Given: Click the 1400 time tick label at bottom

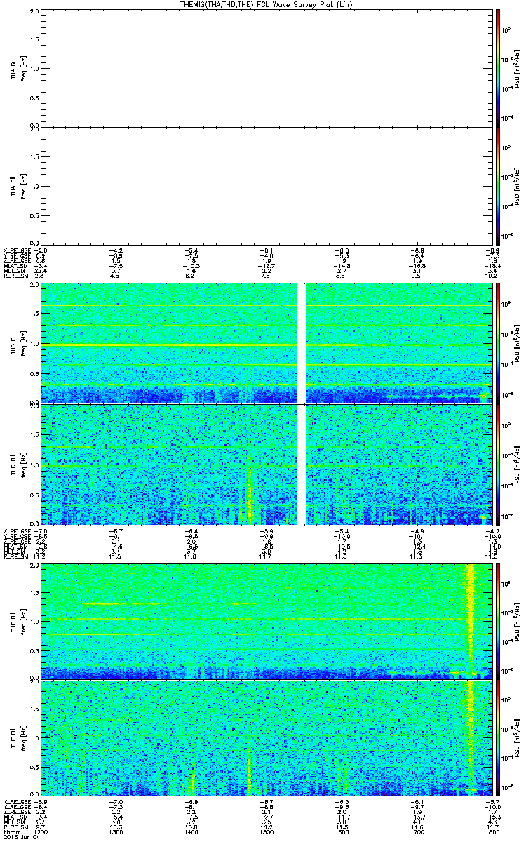Looking at the screenshot, I should (x=191, y=831).
